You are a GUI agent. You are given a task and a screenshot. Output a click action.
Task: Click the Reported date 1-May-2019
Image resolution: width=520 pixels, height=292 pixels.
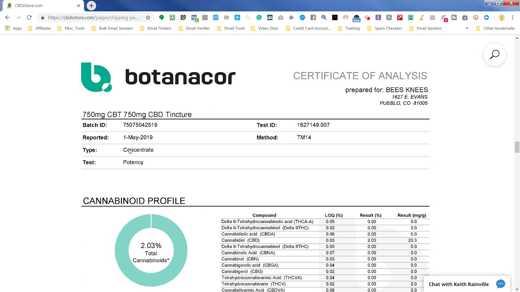coord(138,137)
